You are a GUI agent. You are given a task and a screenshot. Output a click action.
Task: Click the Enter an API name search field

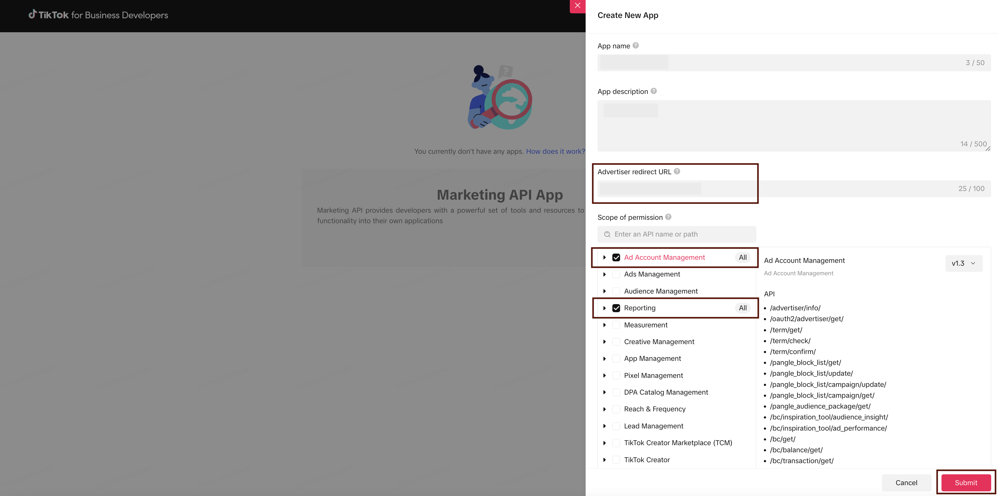coord(682,234)
